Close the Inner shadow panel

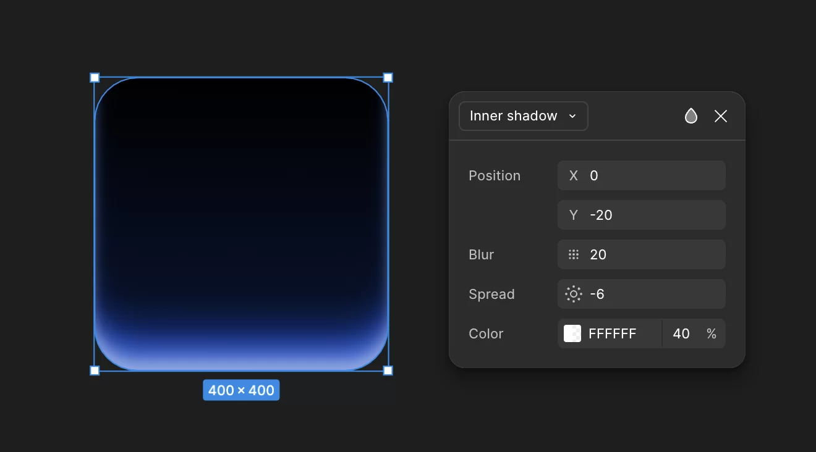pos(721,116)
